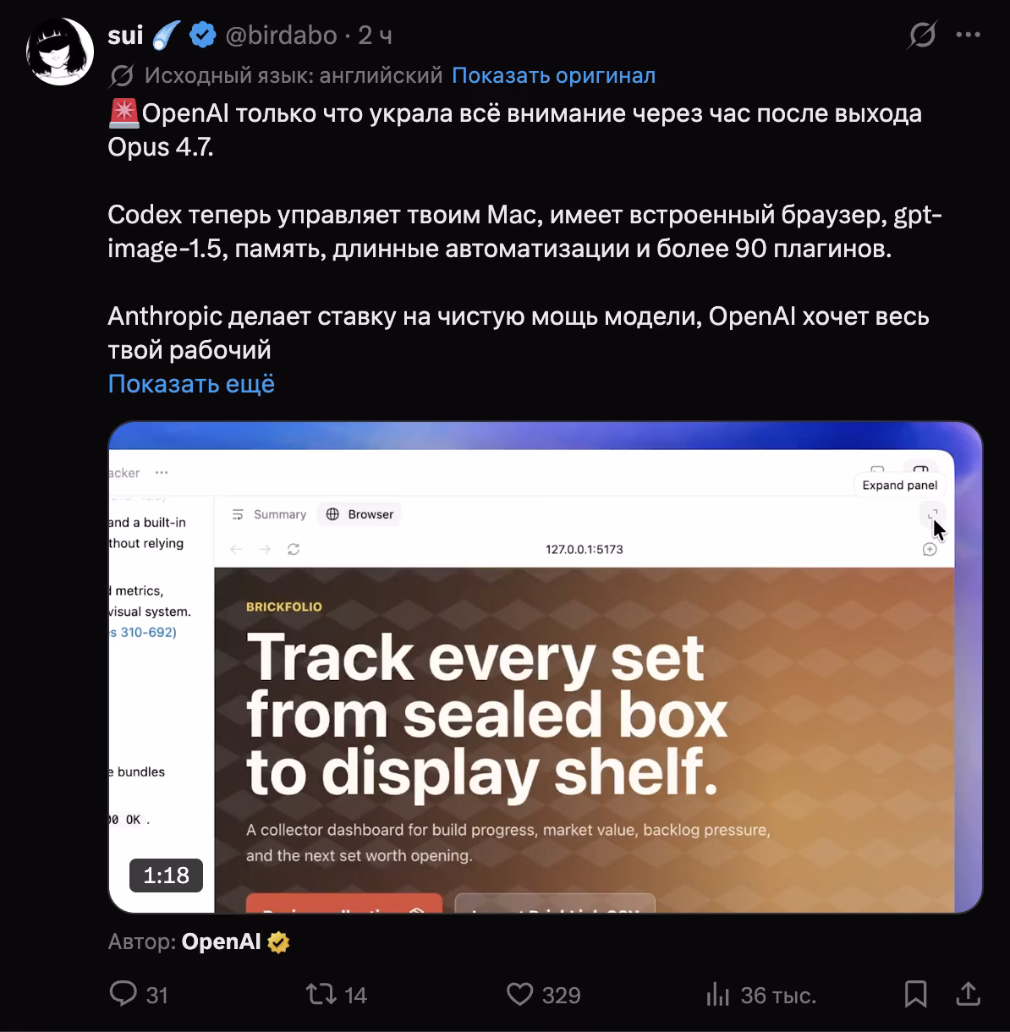
Task: Click the 2 ч timestamp
Action: pyautogui.click(x=375, y=36)
